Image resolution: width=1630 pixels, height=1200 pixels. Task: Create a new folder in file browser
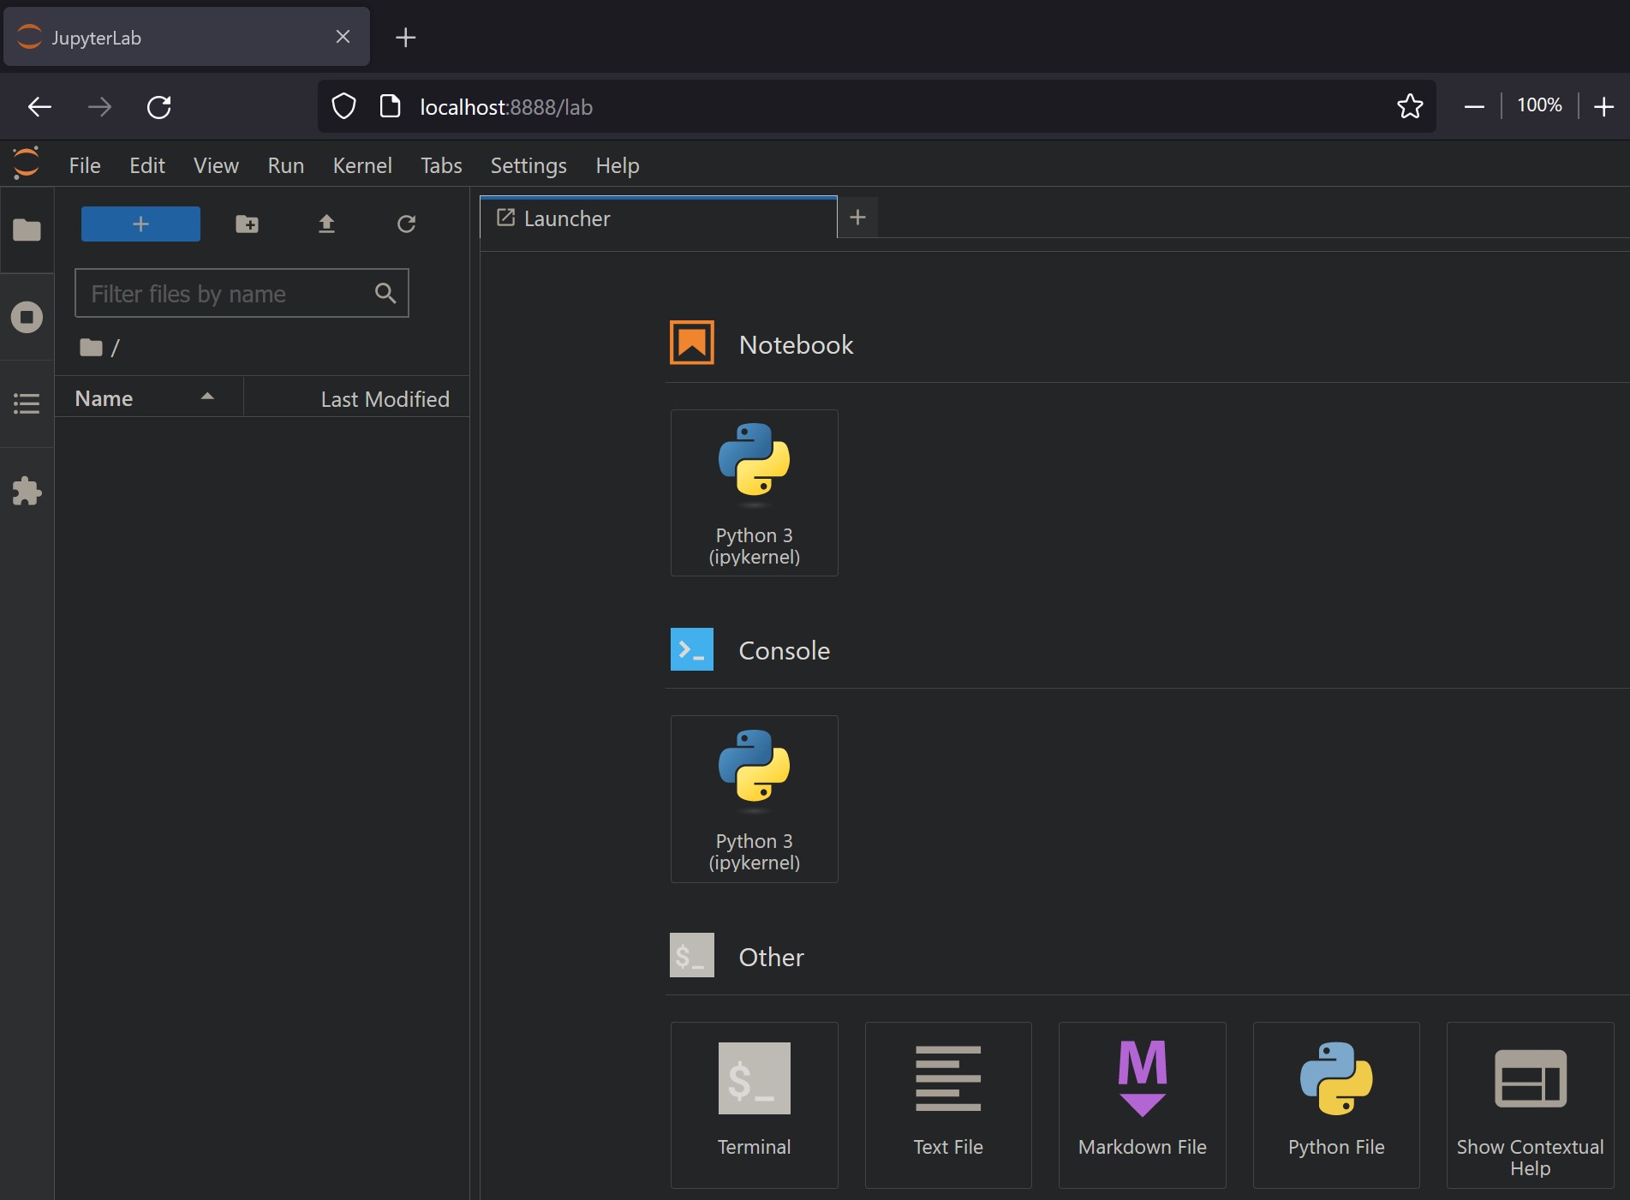coord(247,224)
